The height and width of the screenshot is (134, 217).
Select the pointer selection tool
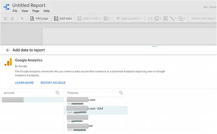click(22, 18)
